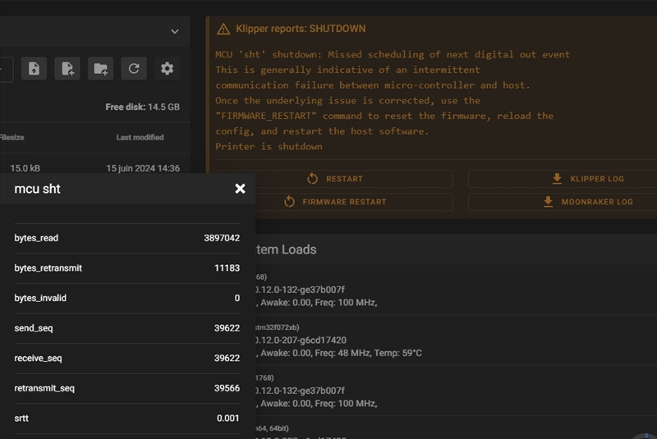
Task: Open file manager settings gear
Action: pos(168,69)
